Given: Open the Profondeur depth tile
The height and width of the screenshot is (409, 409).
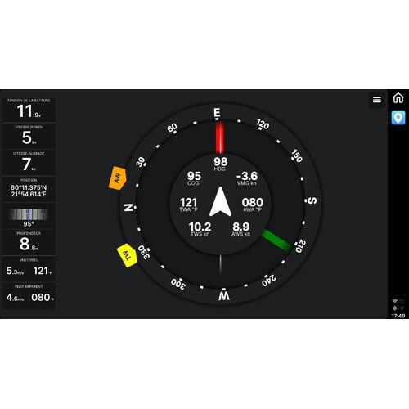Looking at the screenshot, I should coord(29,242).
